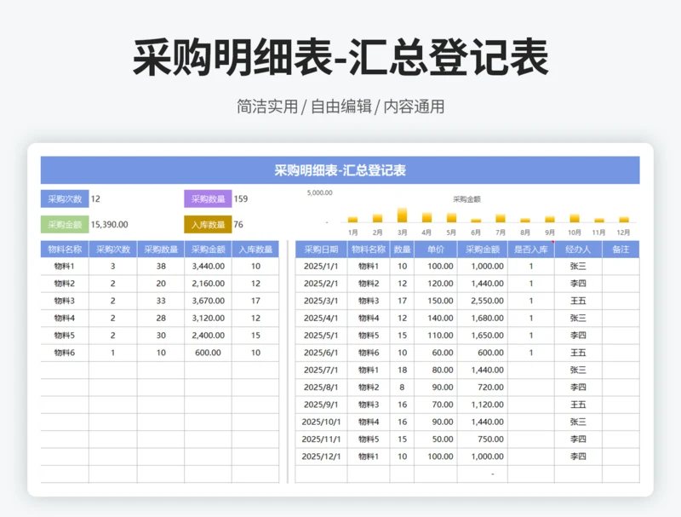Click the 3月 bar in chart
This screenshot has width=681, height=517.
pyautogui.click(x=402, y=215)
